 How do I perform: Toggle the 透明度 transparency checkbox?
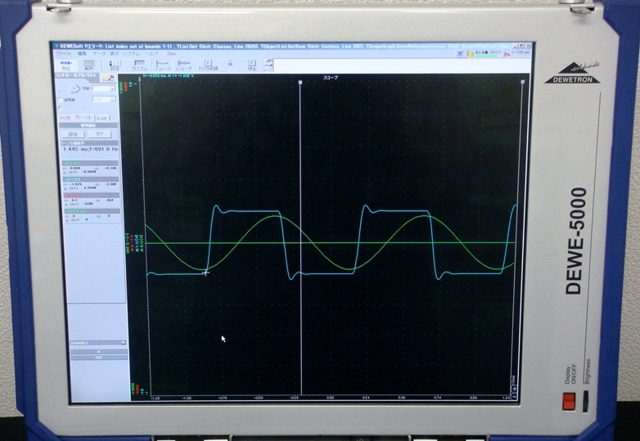pyautogui.click(x=61, y=100)
